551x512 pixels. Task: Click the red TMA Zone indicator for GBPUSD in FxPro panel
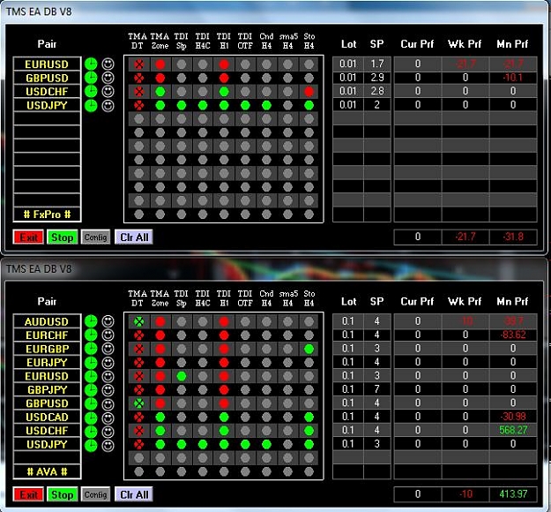[160, 78]
